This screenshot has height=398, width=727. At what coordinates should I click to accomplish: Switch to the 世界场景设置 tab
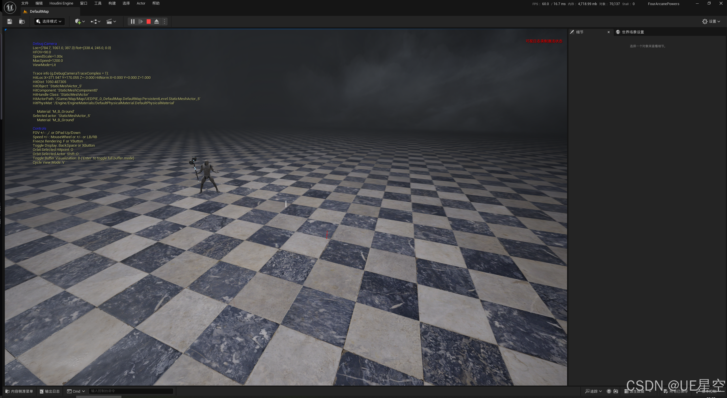click(x=632, y=32)
